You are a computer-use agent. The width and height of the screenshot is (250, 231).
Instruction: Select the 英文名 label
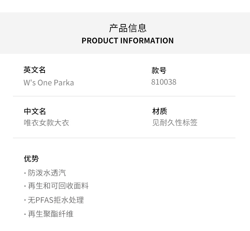(x=34, y=70)
